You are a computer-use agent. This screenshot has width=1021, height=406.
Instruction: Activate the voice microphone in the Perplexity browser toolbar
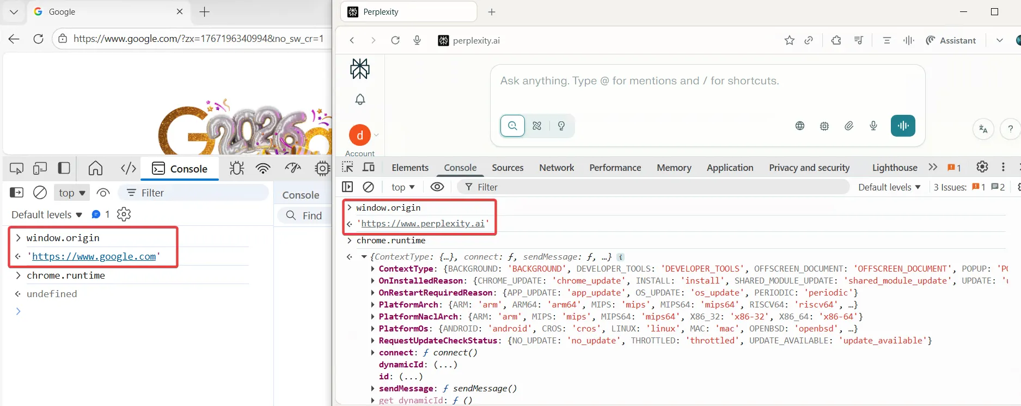417,40
